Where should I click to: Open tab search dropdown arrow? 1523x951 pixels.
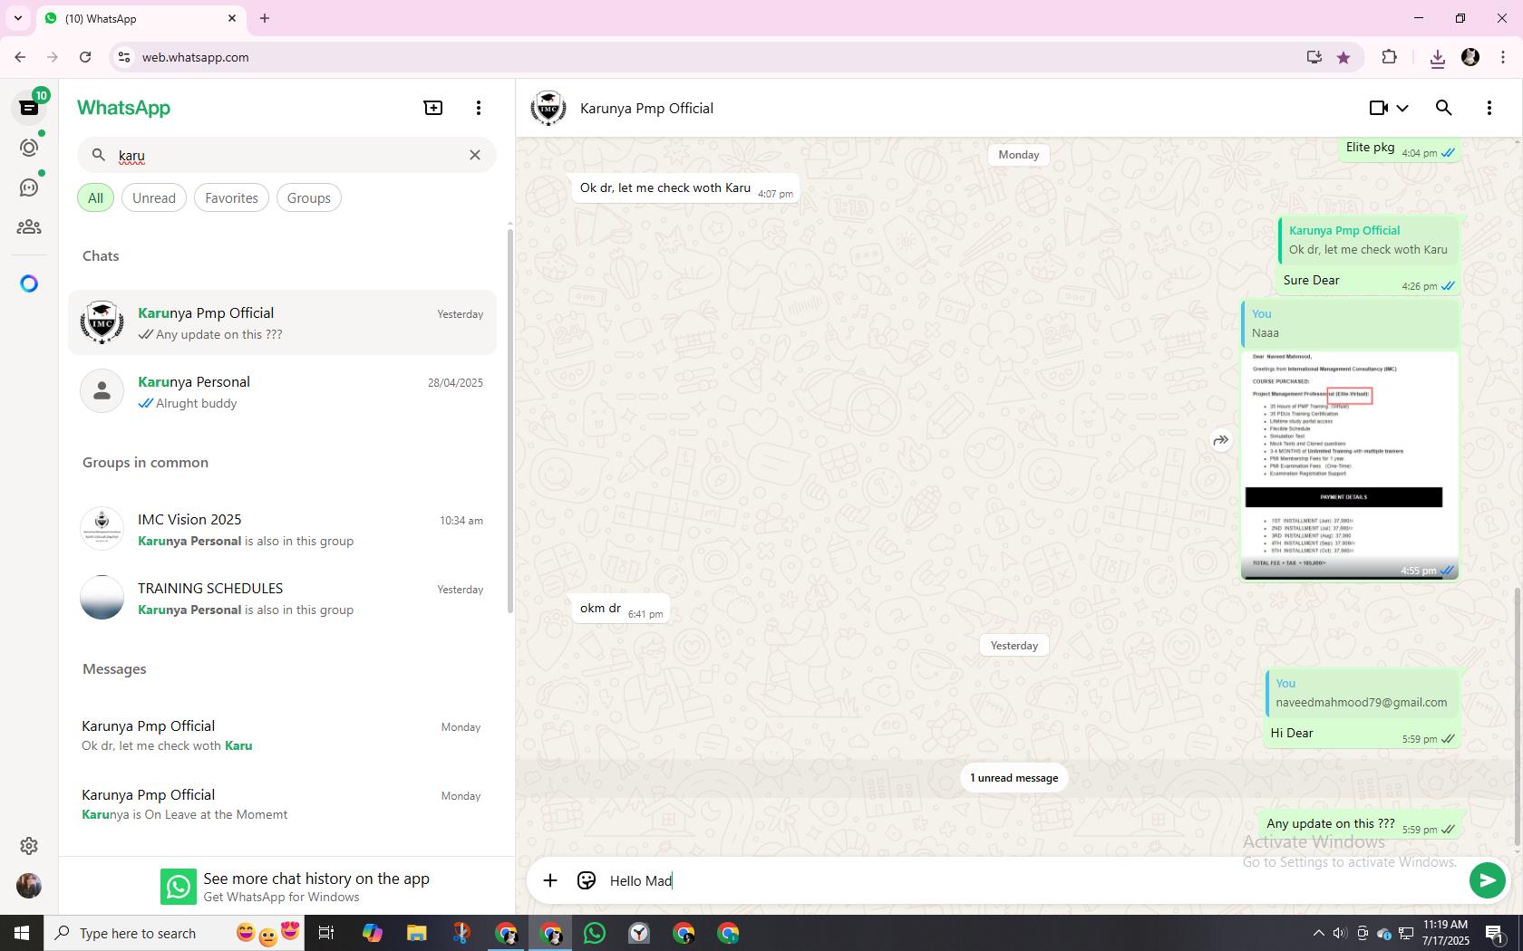(18, 18)
